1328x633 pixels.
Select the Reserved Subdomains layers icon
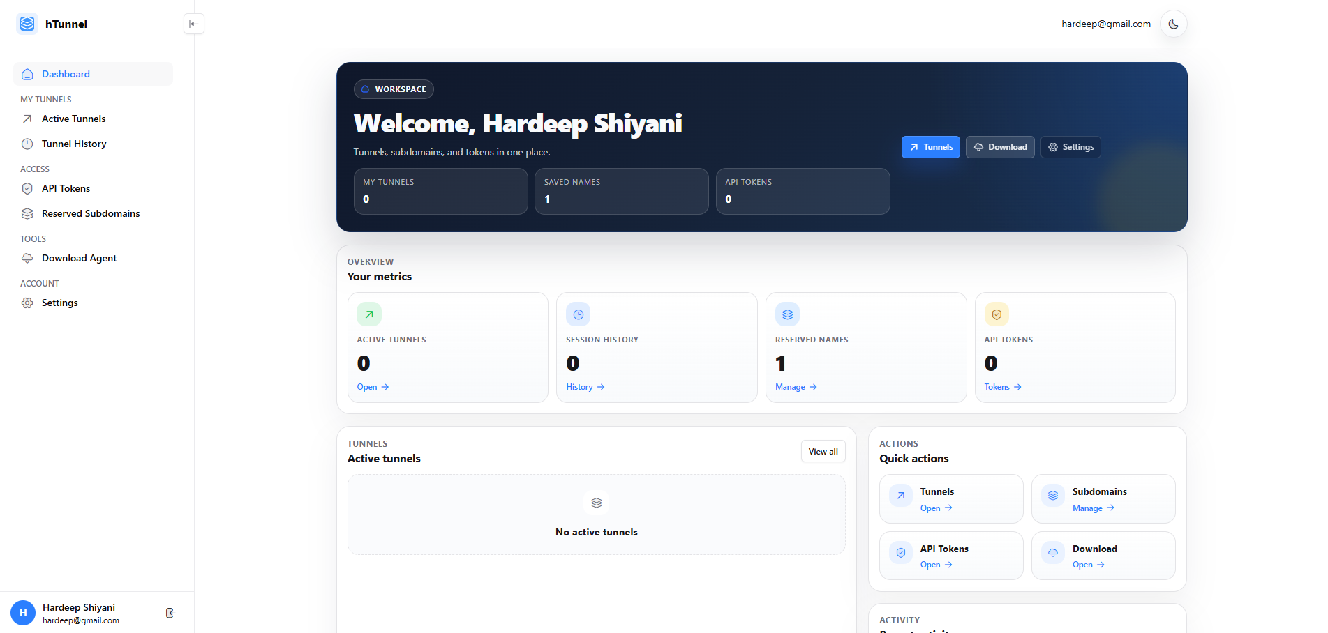[x=27, y=213]
